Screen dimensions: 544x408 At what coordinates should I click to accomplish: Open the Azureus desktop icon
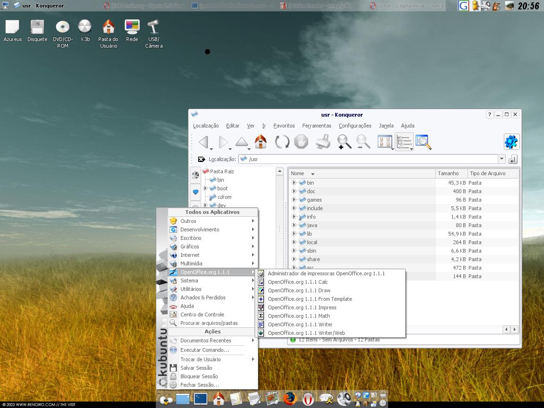[x=12, y=31]
